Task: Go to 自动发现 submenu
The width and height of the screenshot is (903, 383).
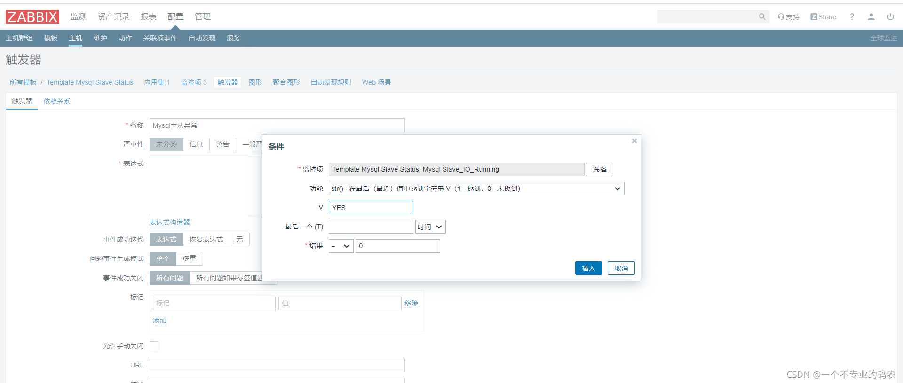Action: [202, 38]
